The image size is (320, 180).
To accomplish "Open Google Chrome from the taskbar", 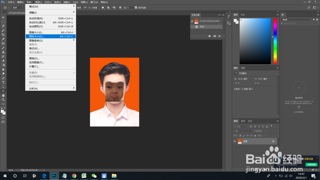I will [74, 176].
